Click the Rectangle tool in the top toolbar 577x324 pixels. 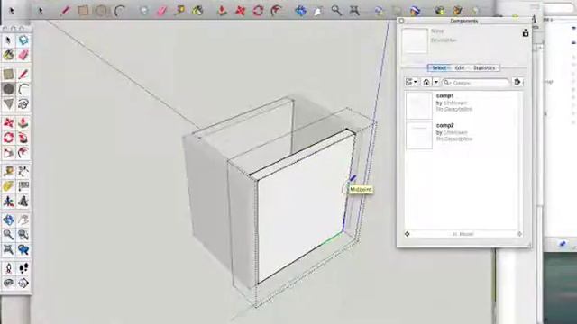[83, 11]
